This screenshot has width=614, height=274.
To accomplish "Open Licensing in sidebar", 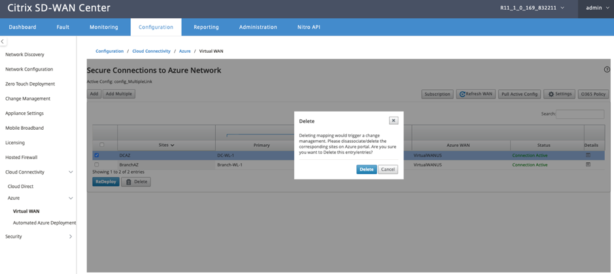I will [15, 143].
